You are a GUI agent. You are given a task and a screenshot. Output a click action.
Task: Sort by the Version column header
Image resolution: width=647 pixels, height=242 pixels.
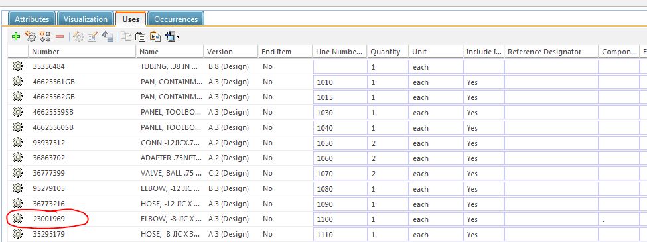click(x=231, y=52)
